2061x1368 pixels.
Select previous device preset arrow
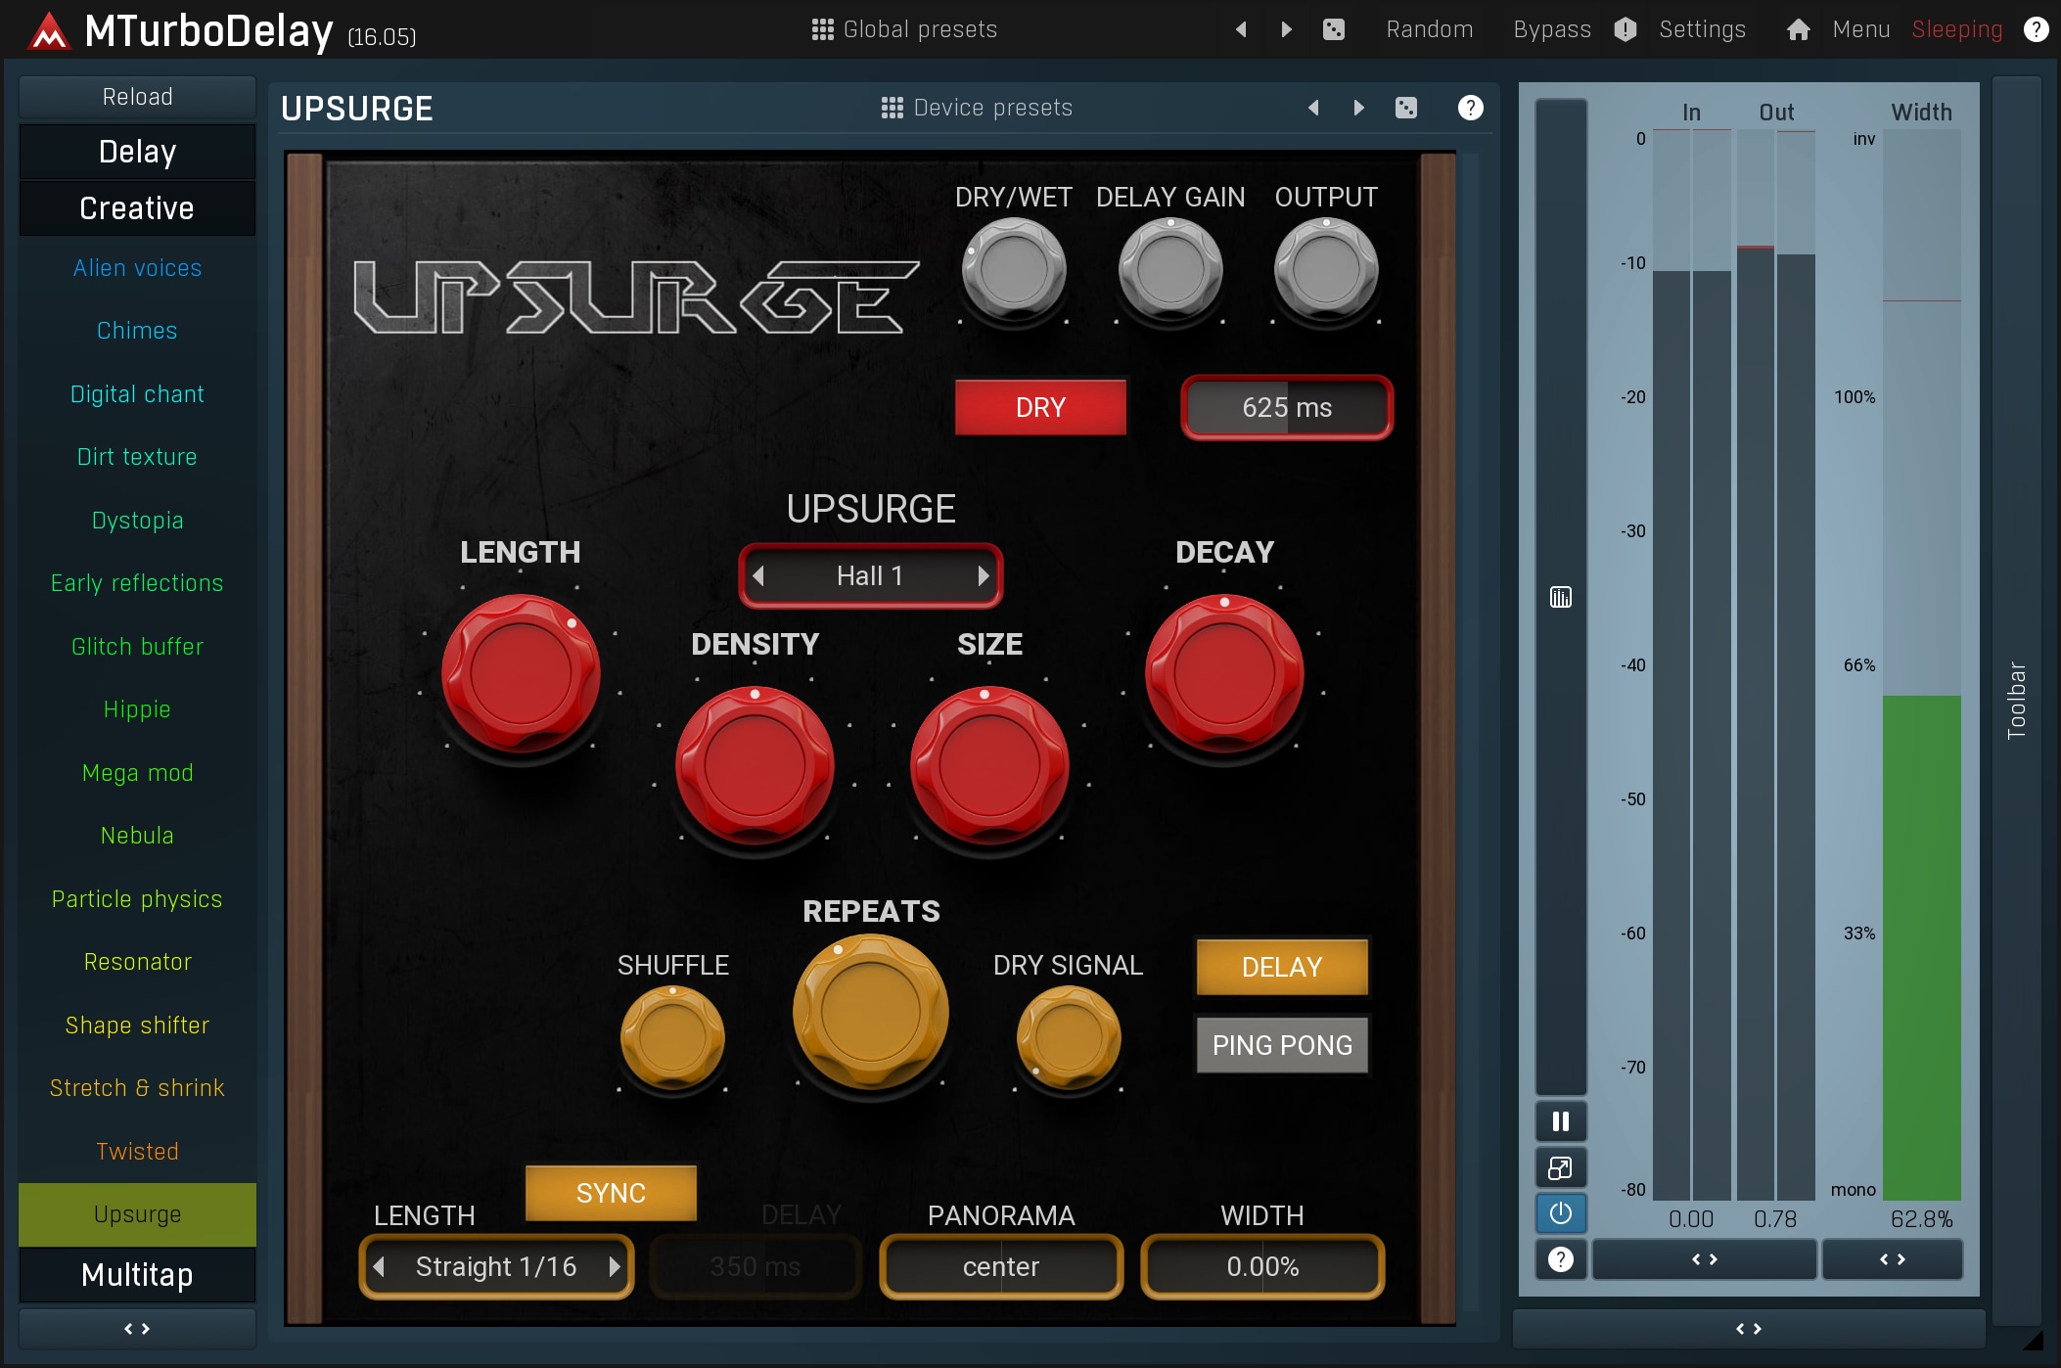point(1313,108)
